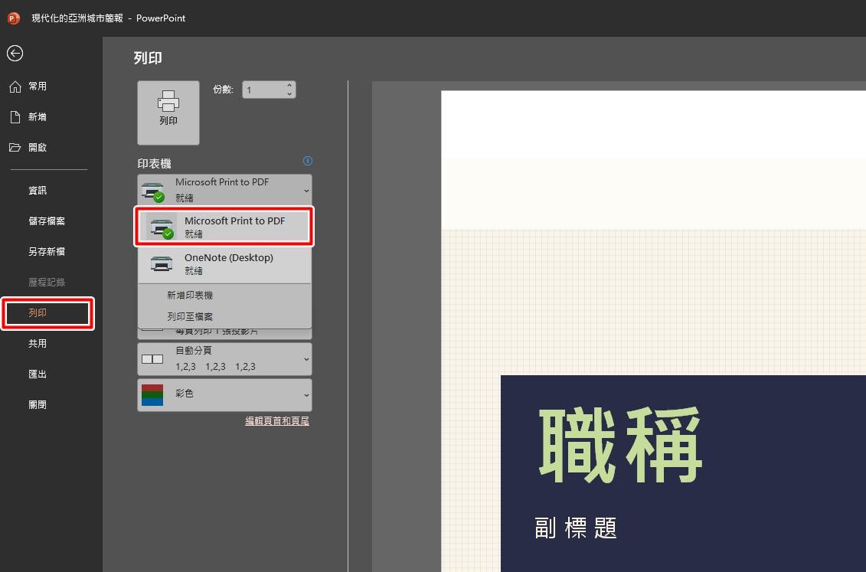The image size is (866, 572).
Task: Click the printer info icon
Action: tap(308, 161)
